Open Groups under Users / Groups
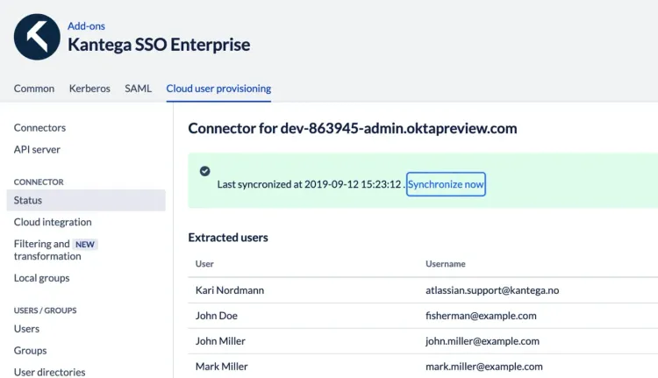 pos(30,350)
